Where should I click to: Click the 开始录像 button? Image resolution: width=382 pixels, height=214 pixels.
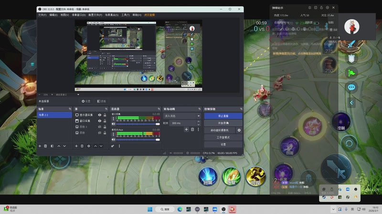pos(223,123)
